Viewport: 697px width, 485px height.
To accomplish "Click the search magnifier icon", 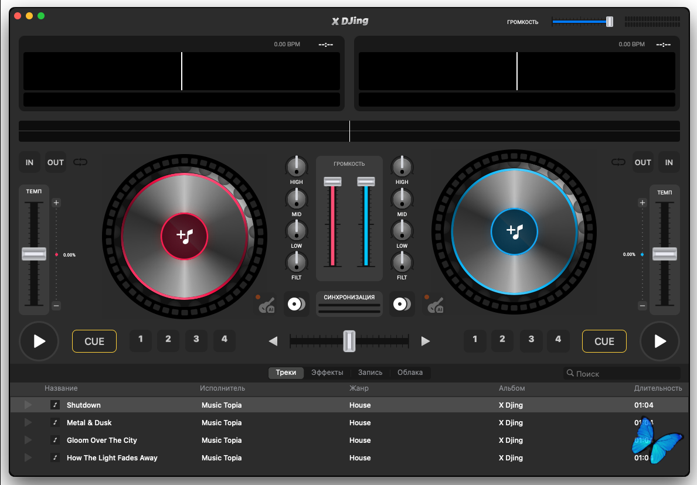I will coord(570,373).
